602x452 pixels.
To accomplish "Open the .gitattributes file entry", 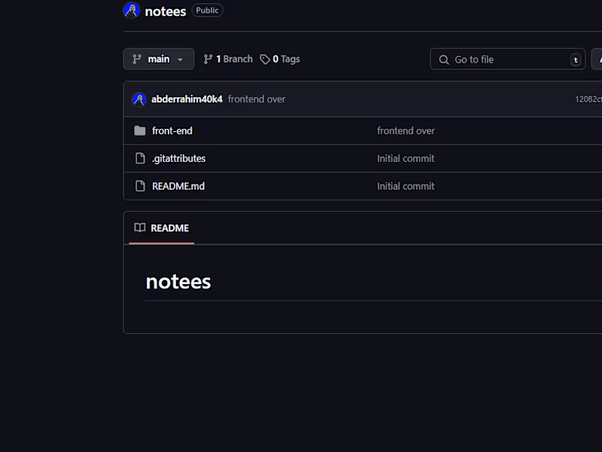I will (x=178, y=158).
